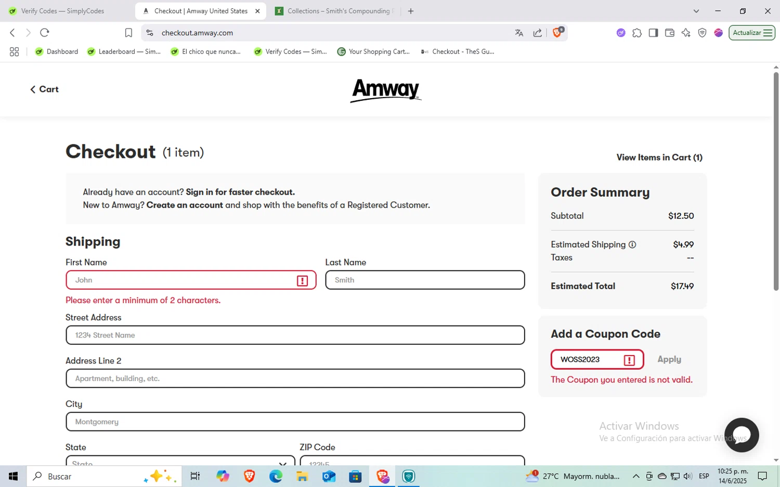Switch to Verify Codes SimplyCodes tab
780x487 pixels.
(x=62, y=11)
